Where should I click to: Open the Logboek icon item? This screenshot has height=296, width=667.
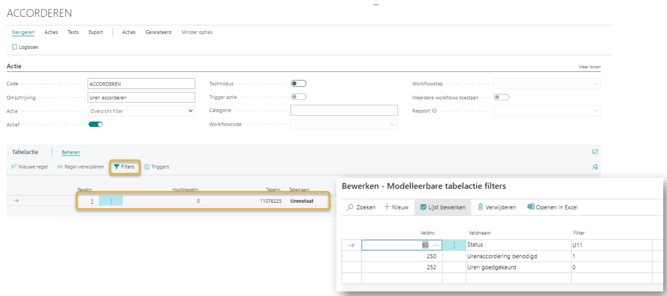[x=15, y=47]
